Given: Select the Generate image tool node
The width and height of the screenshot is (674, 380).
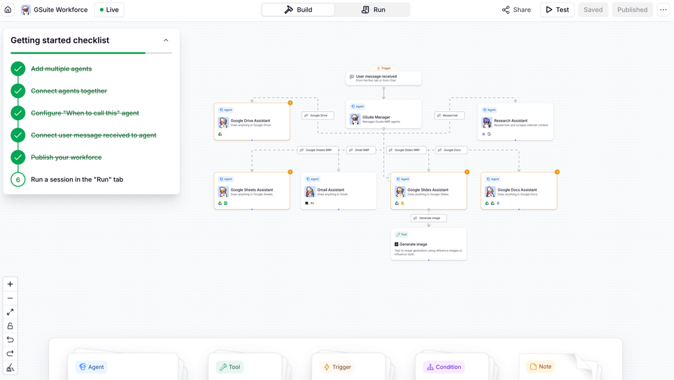Looking at the screenshot, I should tap(428, 244).
